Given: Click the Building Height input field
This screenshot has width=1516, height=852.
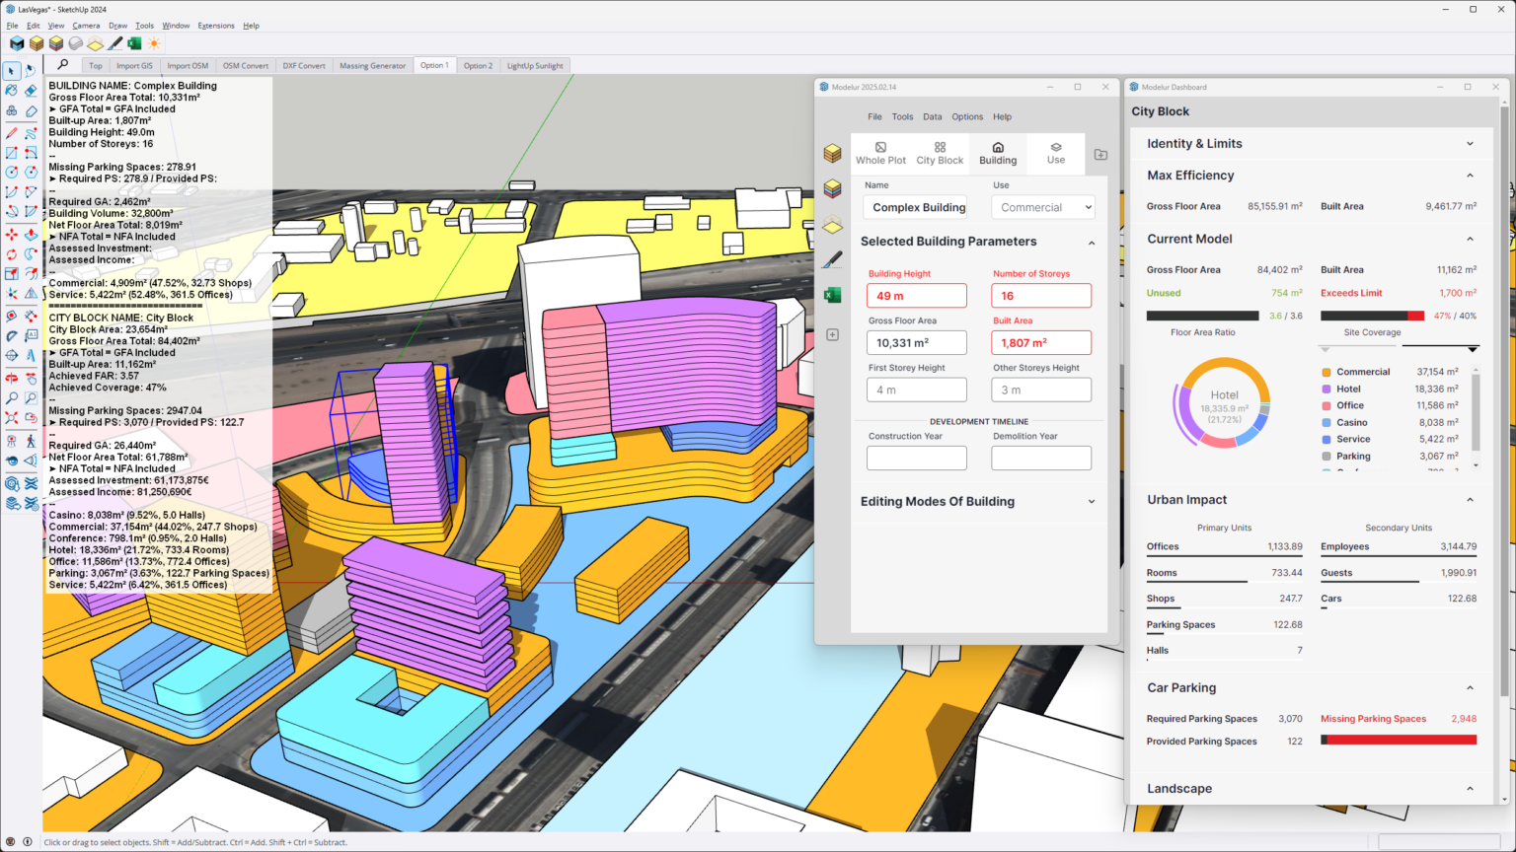Looking at the screenshot, I should coord(916,295).
